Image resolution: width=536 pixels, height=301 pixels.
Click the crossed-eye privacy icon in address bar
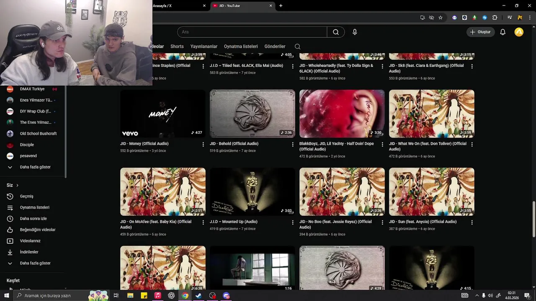click(431, 18)
